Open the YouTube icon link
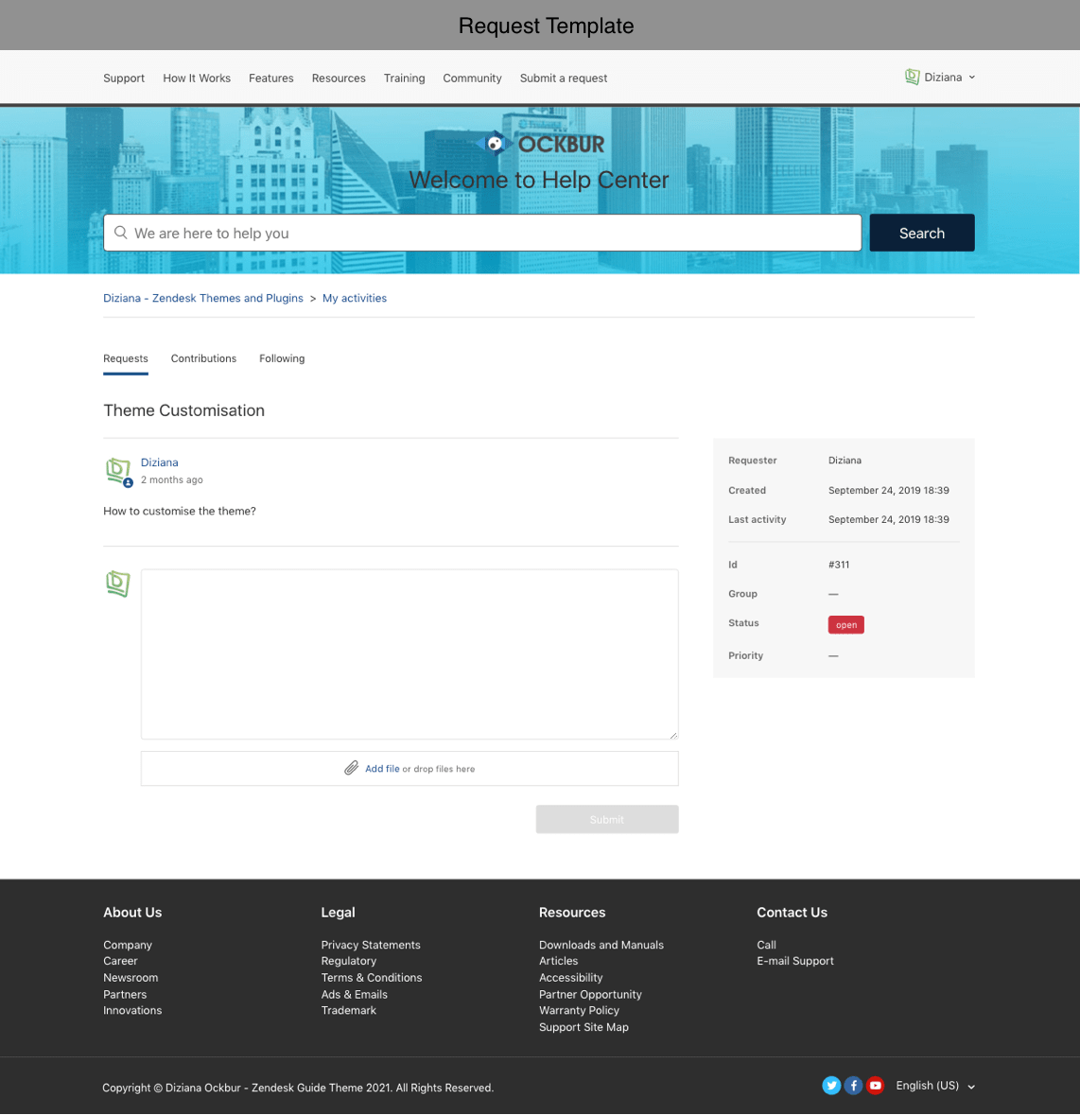The height and width of the screenshot is (1115, 1080). pyautogui.click(x=876, y=1086)
